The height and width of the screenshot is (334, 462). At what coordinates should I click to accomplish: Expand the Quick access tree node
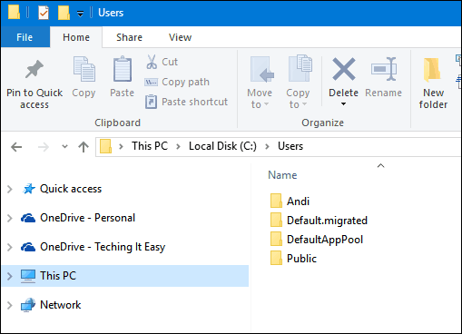(10, 189)
